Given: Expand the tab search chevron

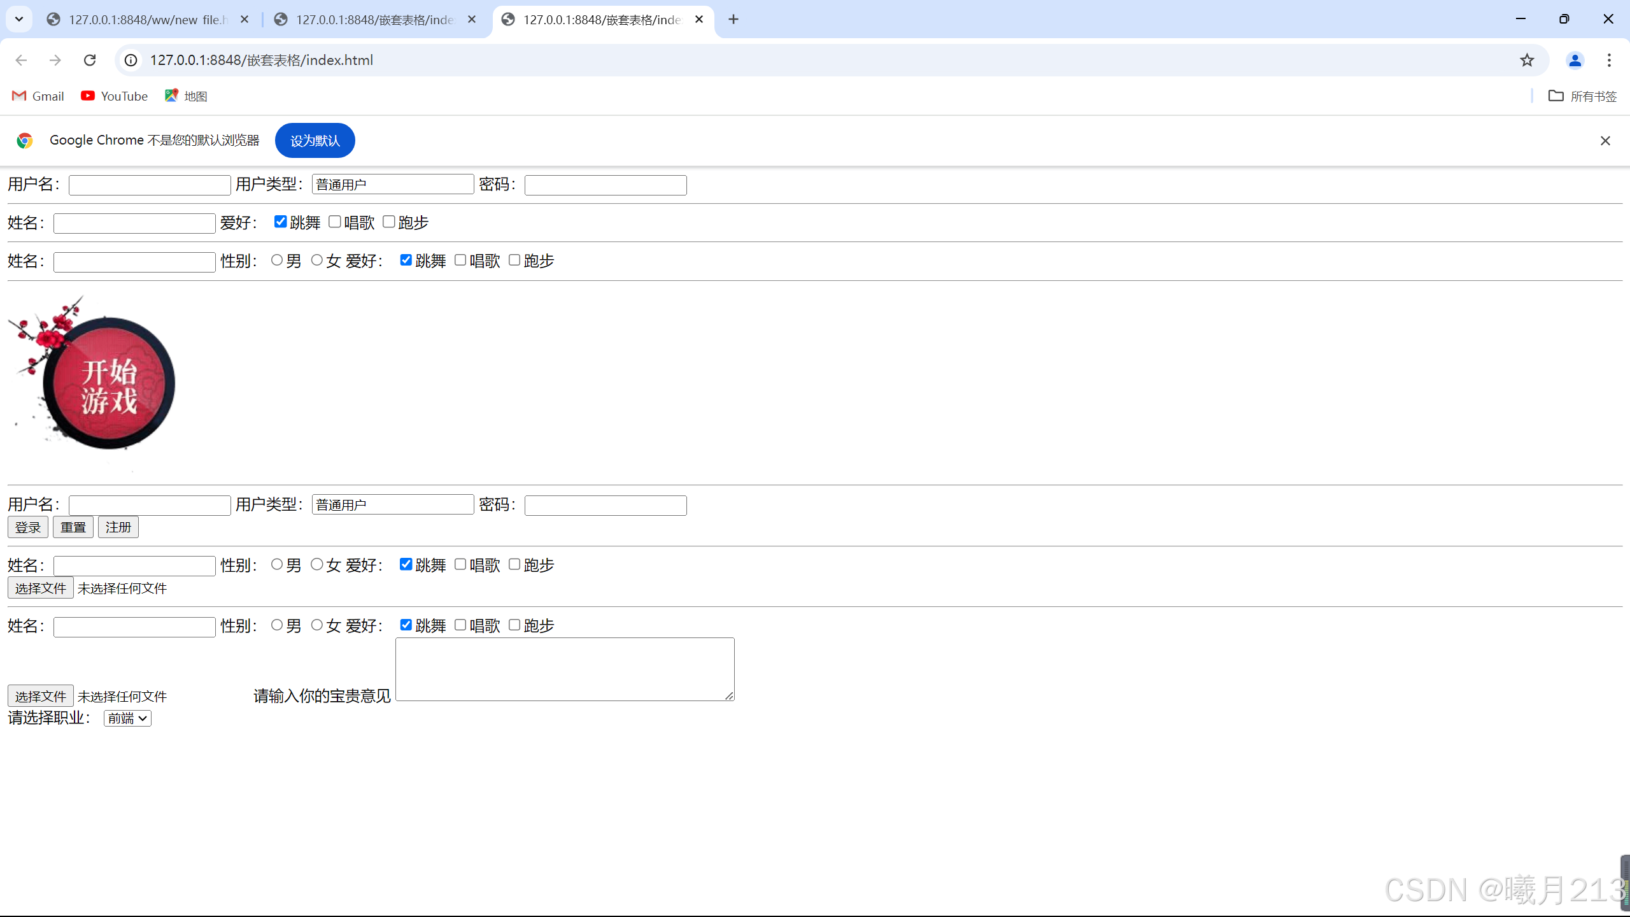Looking at the screenshot, I should pyautogui.click(x=19, y=19).
